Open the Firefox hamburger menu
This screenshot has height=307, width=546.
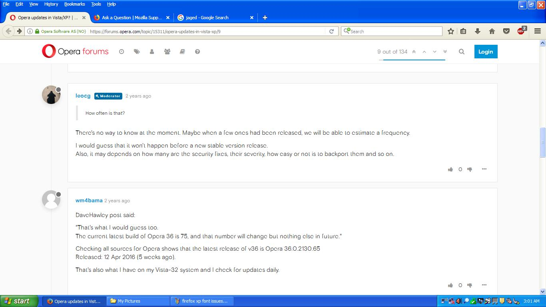point(538,31)
